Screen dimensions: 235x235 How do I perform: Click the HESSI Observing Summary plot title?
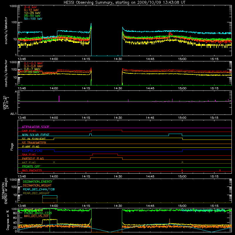[124, 2]
